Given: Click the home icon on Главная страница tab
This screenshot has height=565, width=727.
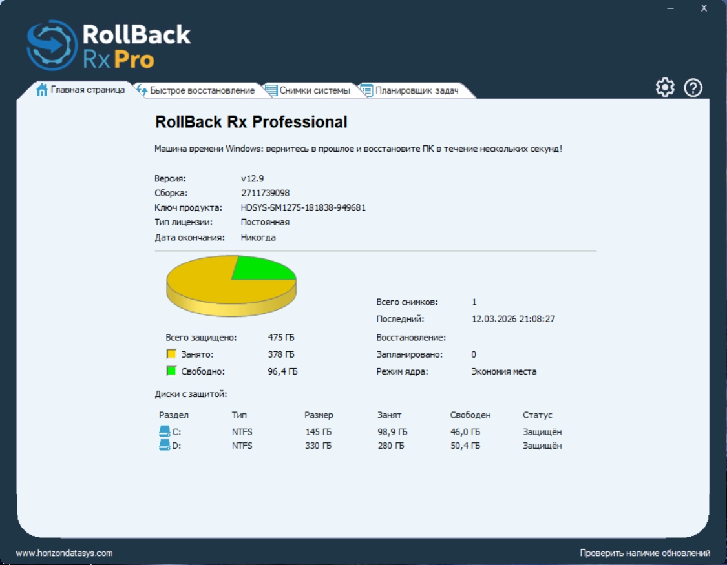Looking at the screenshot, I should coord(42,90).
